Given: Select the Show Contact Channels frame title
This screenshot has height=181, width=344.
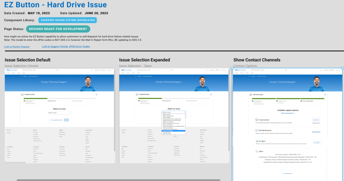Looking at the screenshot, I should click(257, 60).
